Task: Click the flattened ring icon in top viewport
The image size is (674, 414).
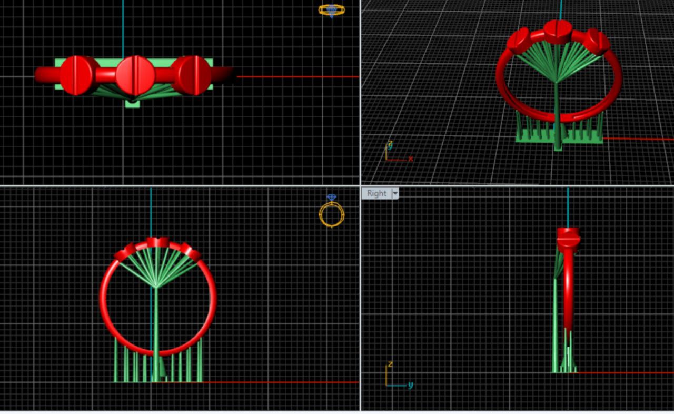Action: point(331,10)
